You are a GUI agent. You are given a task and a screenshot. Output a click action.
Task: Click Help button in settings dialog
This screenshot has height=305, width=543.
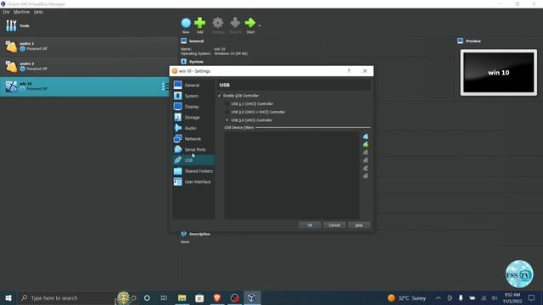(359, 225)
